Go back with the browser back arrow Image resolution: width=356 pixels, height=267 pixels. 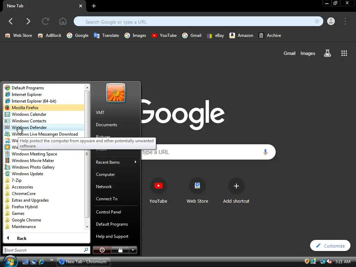(11, 21)
